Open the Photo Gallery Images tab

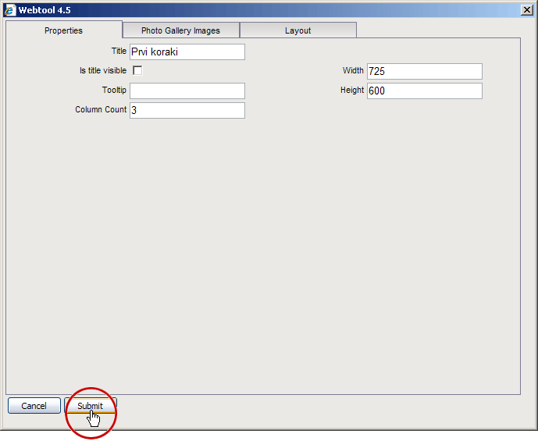[180, 30]
